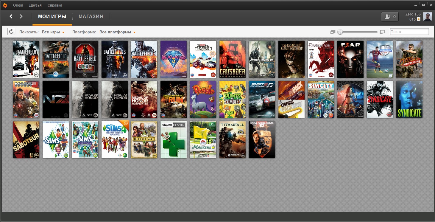Click the small tiles view icon

pyautogui.click(x=333, y=32)
